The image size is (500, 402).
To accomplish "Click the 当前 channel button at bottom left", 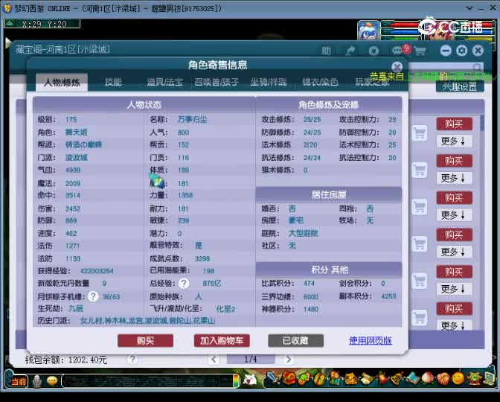I will click(x=18, y=381).
